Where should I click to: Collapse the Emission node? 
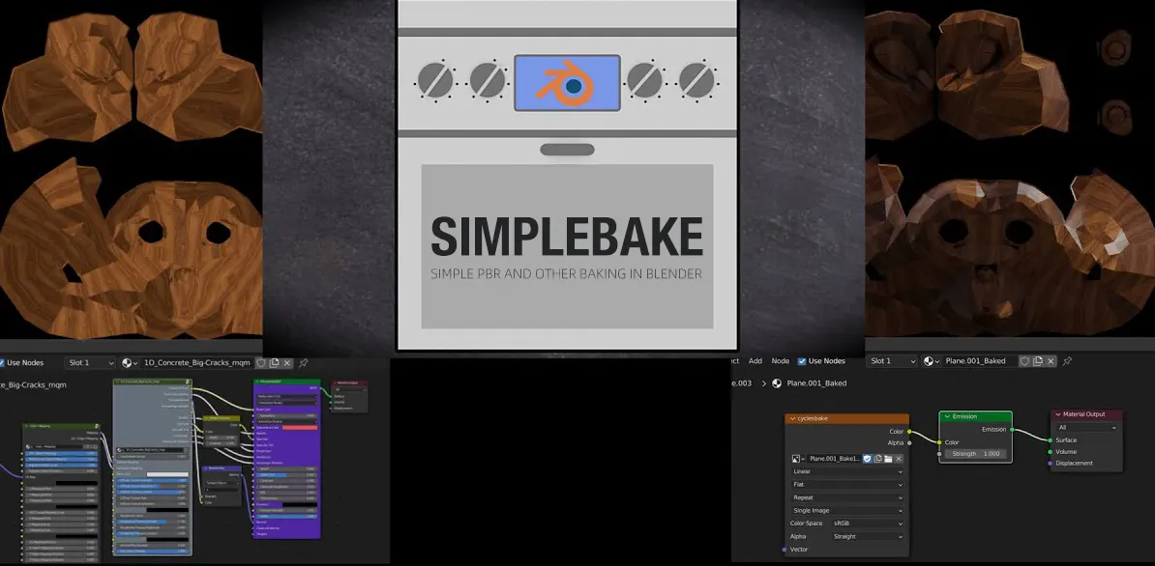pos(947,416)
